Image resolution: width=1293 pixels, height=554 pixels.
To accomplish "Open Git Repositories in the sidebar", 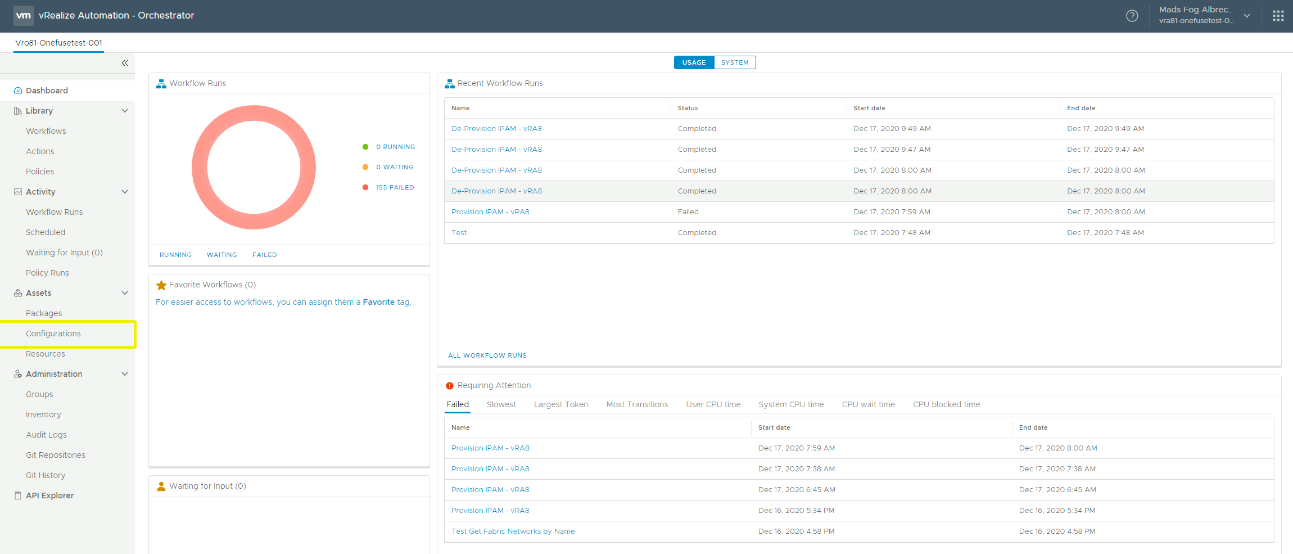I will 56,455.
